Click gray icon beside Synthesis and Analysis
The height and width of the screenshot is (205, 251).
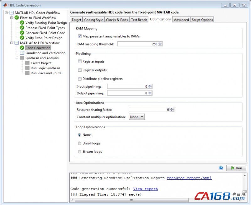pos(22,58)
